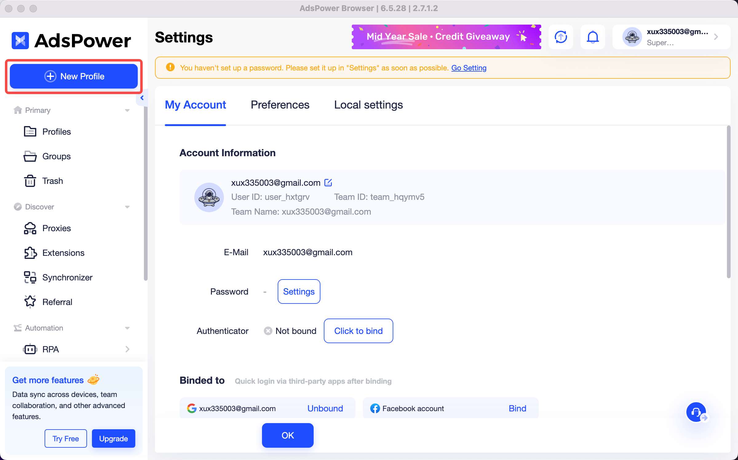Click the Team Name text line

[301, 212]
